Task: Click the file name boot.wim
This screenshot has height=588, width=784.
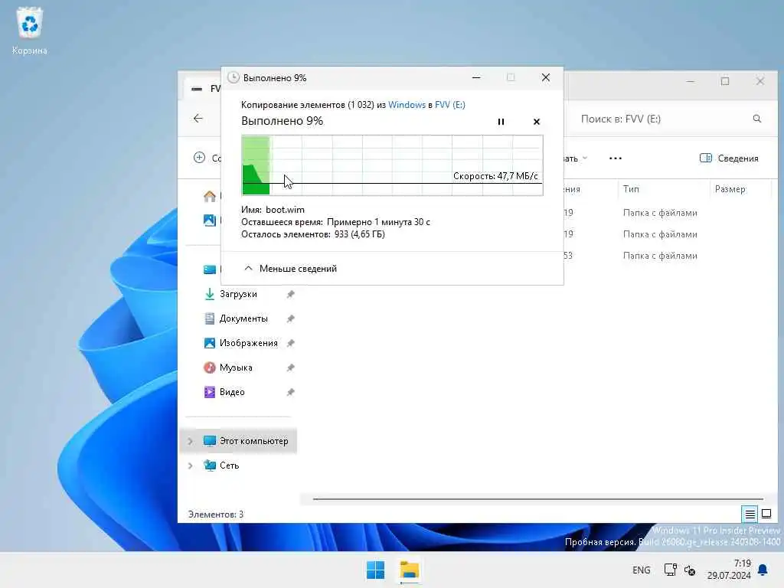Action: (285, 210)
